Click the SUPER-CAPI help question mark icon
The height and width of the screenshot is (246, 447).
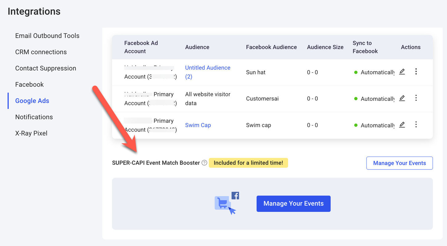[204, 163]
